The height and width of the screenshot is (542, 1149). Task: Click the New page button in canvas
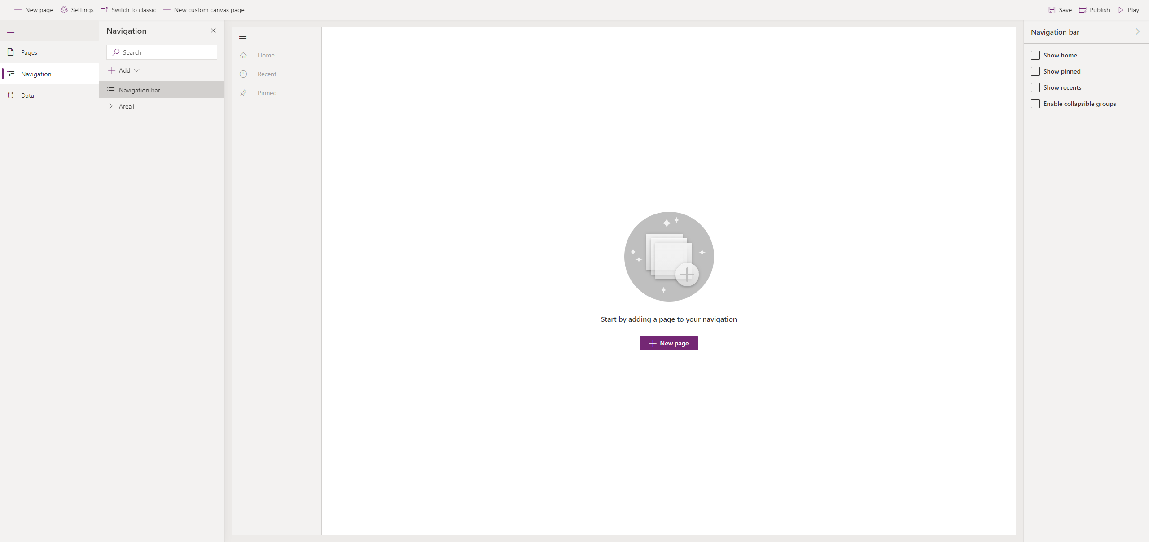click(x=668, y=343)
